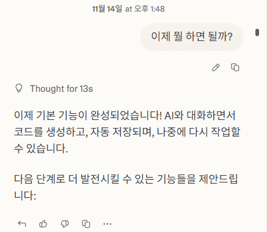Click the line starting '이제 기본 기능이'
267x232 pixels.
point(125,116)
